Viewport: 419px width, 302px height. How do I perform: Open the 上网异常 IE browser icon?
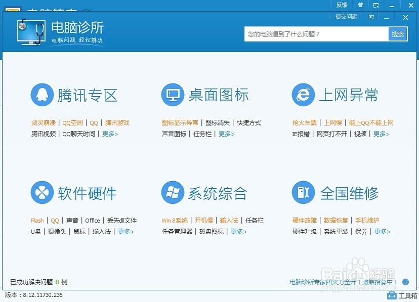pos(303,95)
